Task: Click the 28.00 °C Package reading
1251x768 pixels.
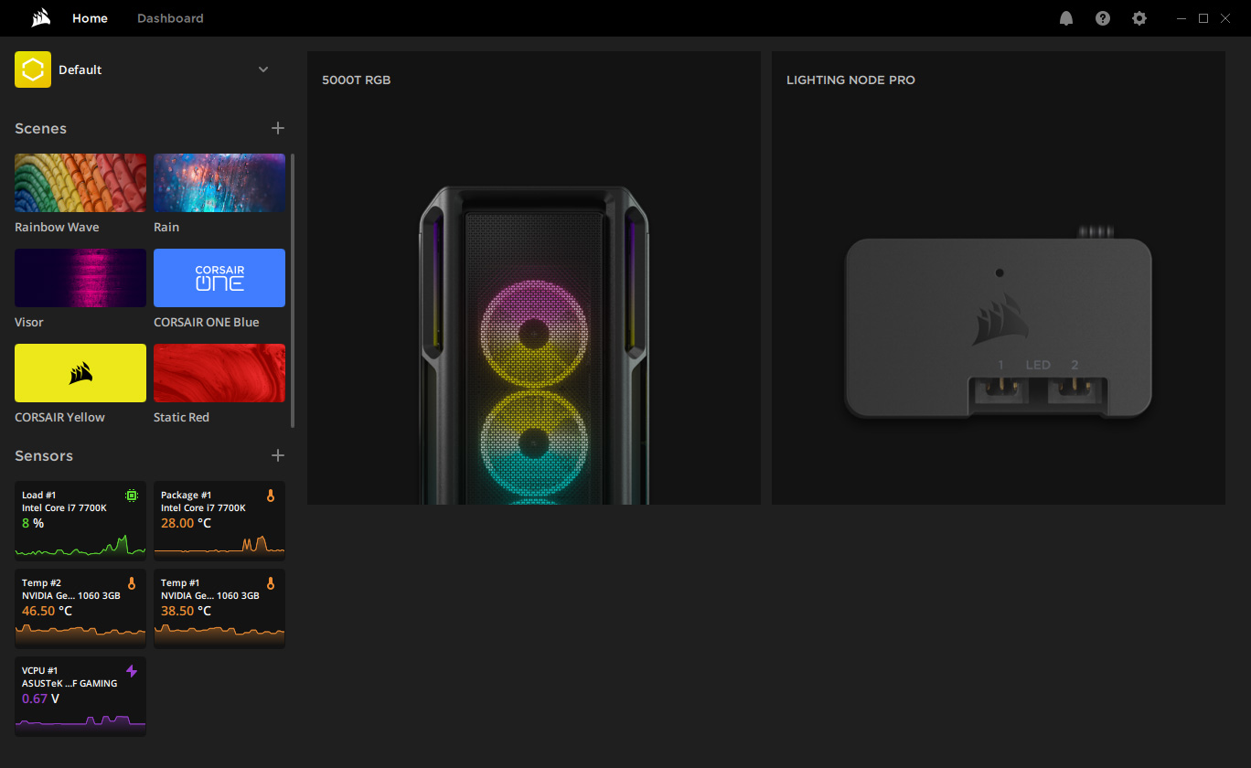Action: tap(187, 524)
